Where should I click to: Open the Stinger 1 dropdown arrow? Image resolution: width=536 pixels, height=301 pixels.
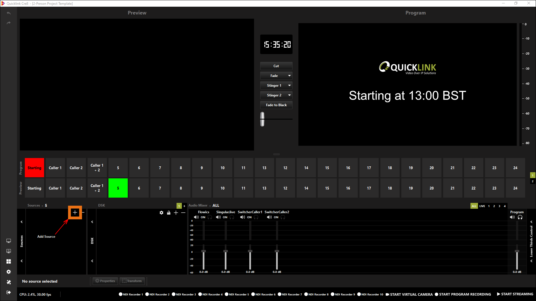coord(289,85)
